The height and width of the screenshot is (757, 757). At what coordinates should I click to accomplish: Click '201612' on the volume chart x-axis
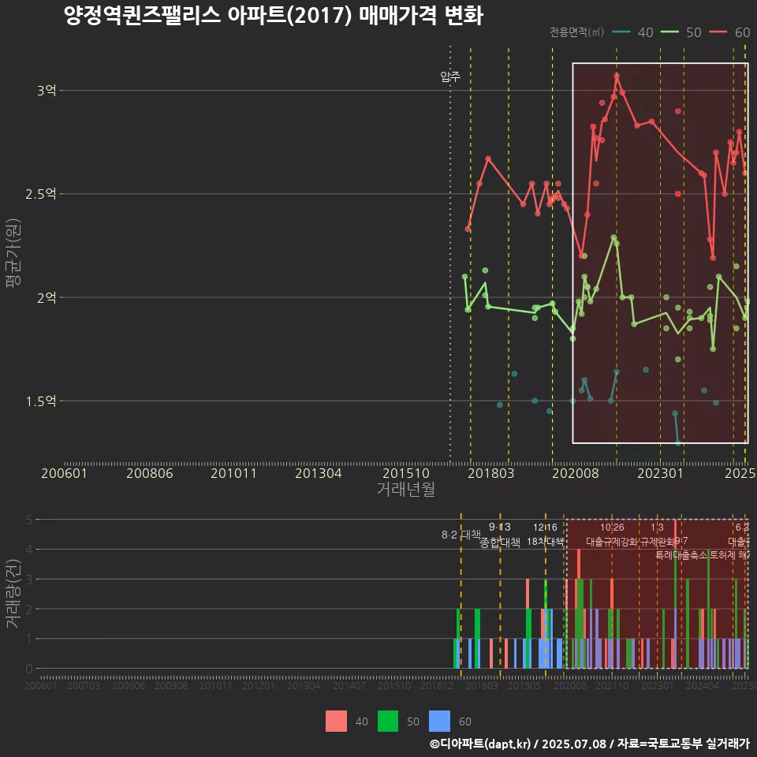[x=436, y=685]
